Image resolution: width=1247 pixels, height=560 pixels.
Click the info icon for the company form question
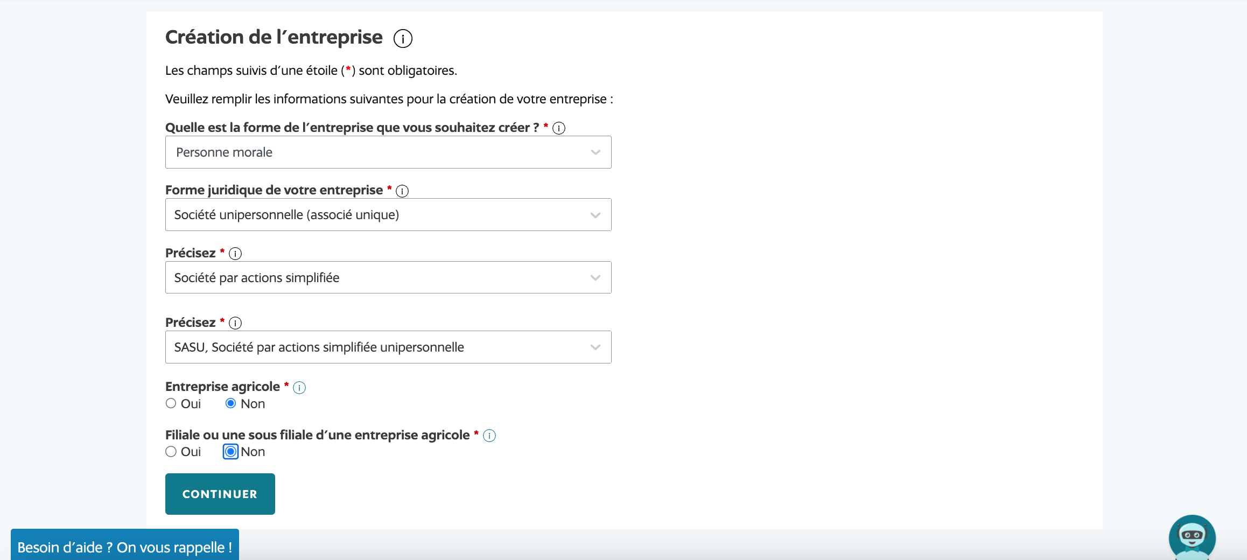559,128
